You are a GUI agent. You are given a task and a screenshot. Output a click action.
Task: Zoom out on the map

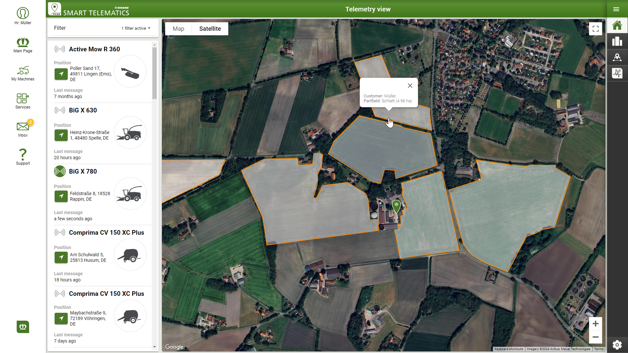595,337
